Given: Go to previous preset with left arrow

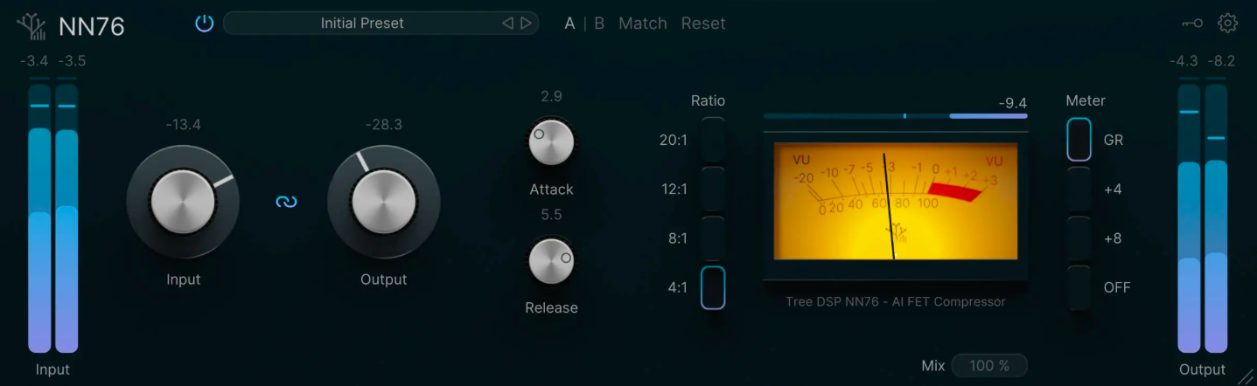Looking at the screenshot, I should pos(507,24).
